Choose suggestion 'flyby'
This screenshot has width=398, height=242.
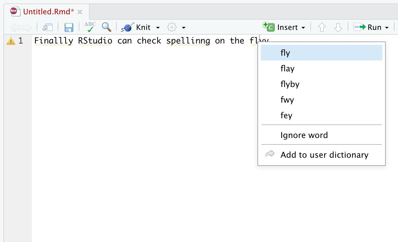point(321,84)
